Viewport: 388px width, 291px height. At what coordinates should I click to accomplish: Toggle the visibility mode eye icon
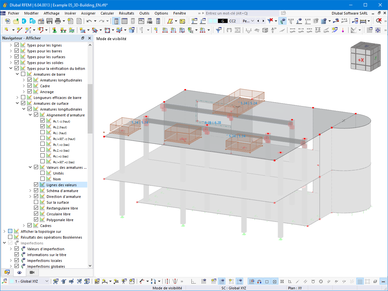click(x=283, y=21)
